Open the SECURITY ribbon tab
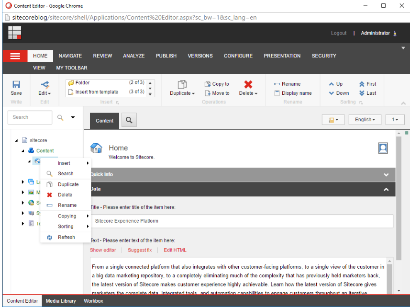Screen dimensions: 410x307 tap(324, 56)
